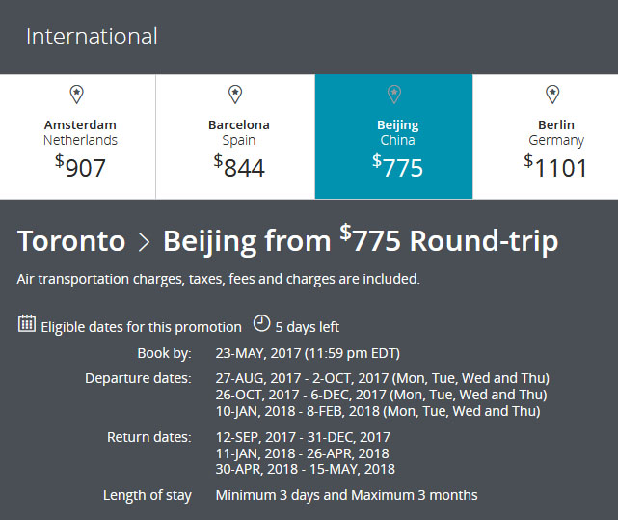Click the arrow between Toronto and Beijing
Viewport: 618px width, 520px height.
pyautogui.click(x=145, y=242)
